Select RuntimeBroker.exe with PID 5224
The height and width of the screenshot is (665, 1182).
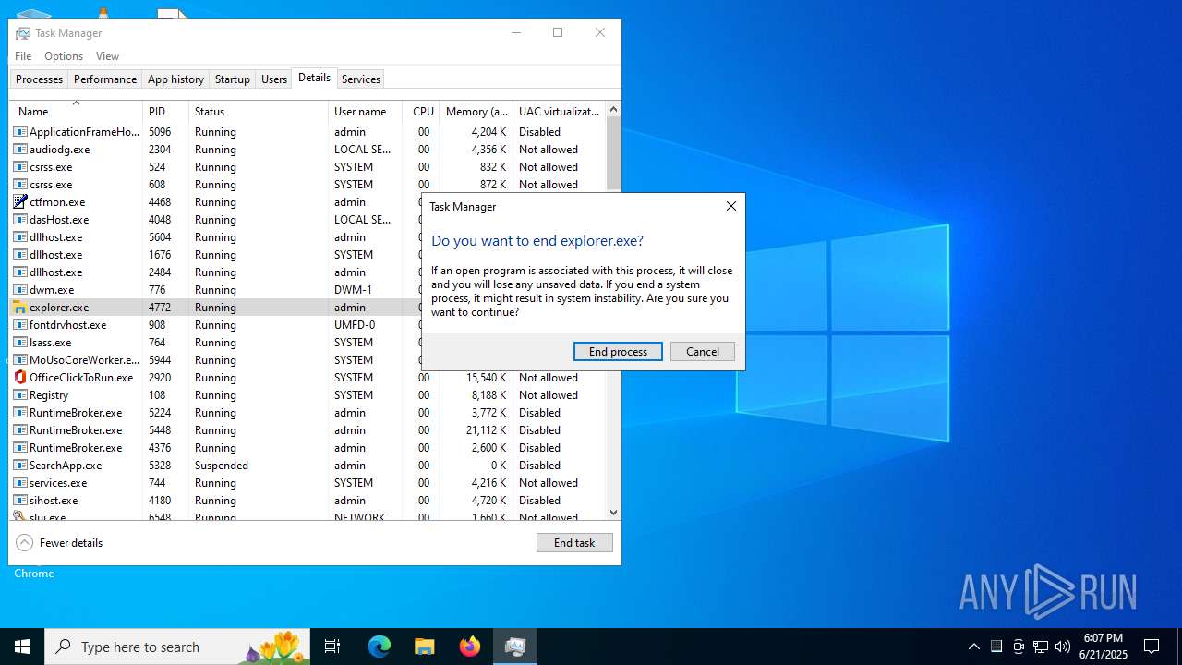[x=308, y=413]
